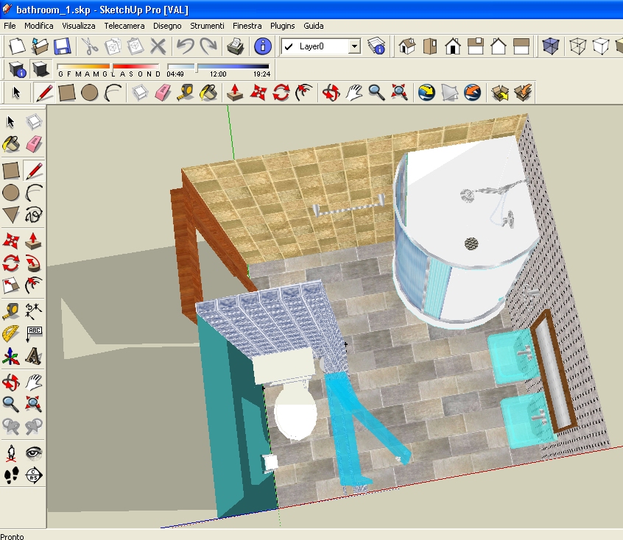Select the 3D Text tool
The height and width of the screenshot is (540, 623).
pyautogui.click(x=34, y=356)
